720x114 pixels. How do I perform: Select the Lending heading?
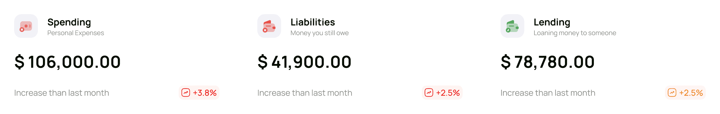pos(552,22)
